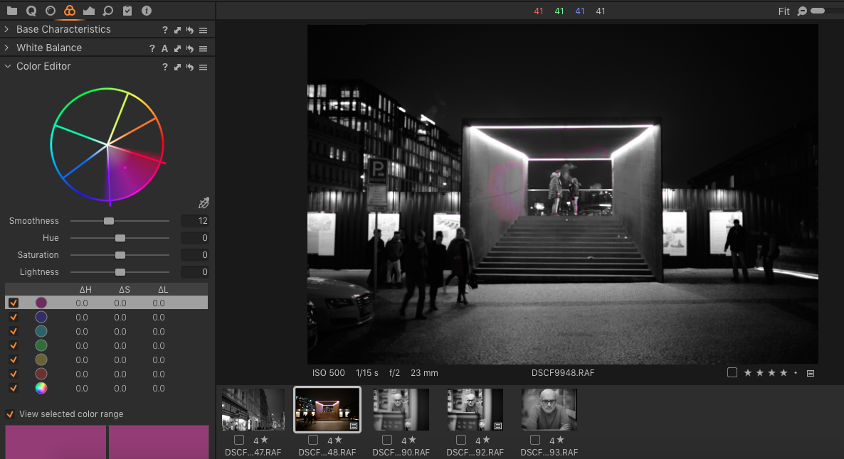Image resolution: width=844 pixels, height=459 pixels.
Task: Uncheck View selected color range
Action: (10, 414)
